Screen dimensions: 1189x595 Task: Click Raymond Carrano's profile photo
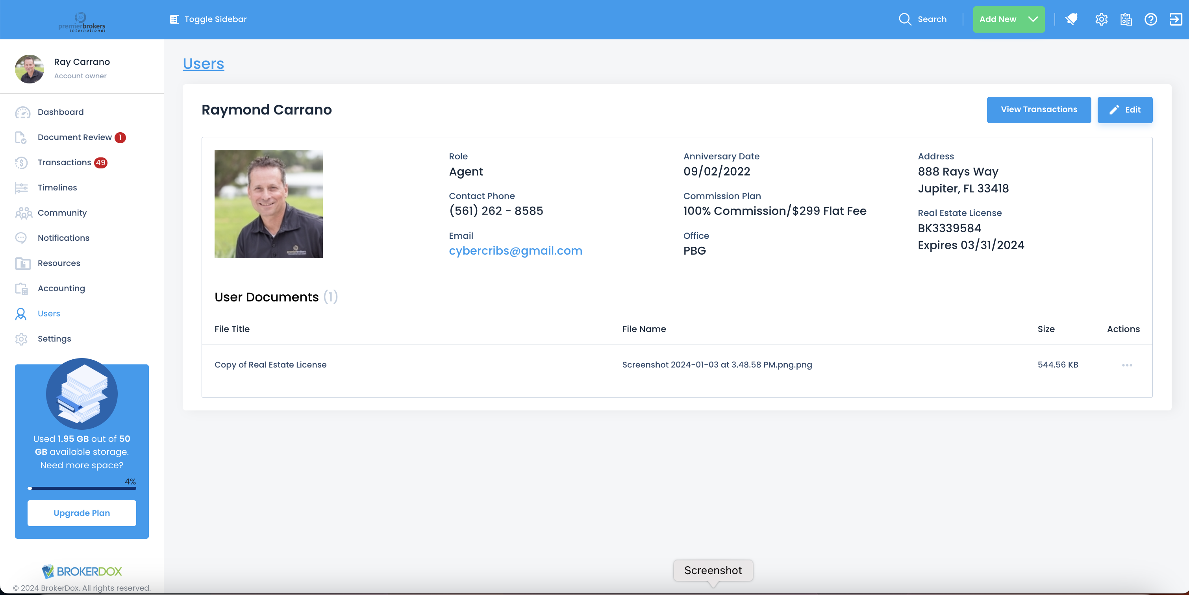pos(269,204)
